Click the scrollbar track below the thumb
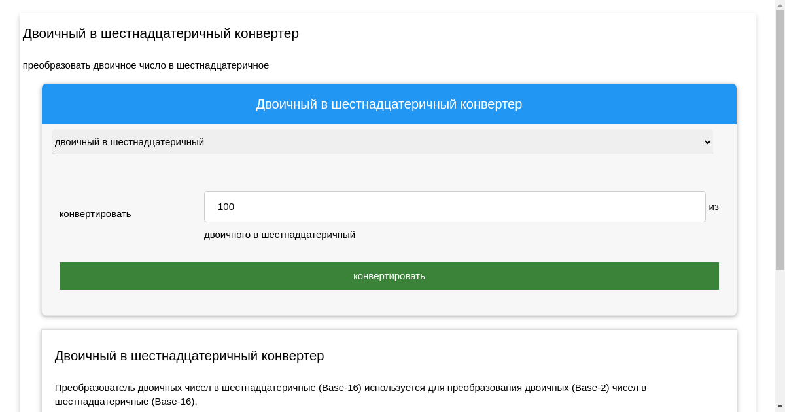 (x=779, y=340)
